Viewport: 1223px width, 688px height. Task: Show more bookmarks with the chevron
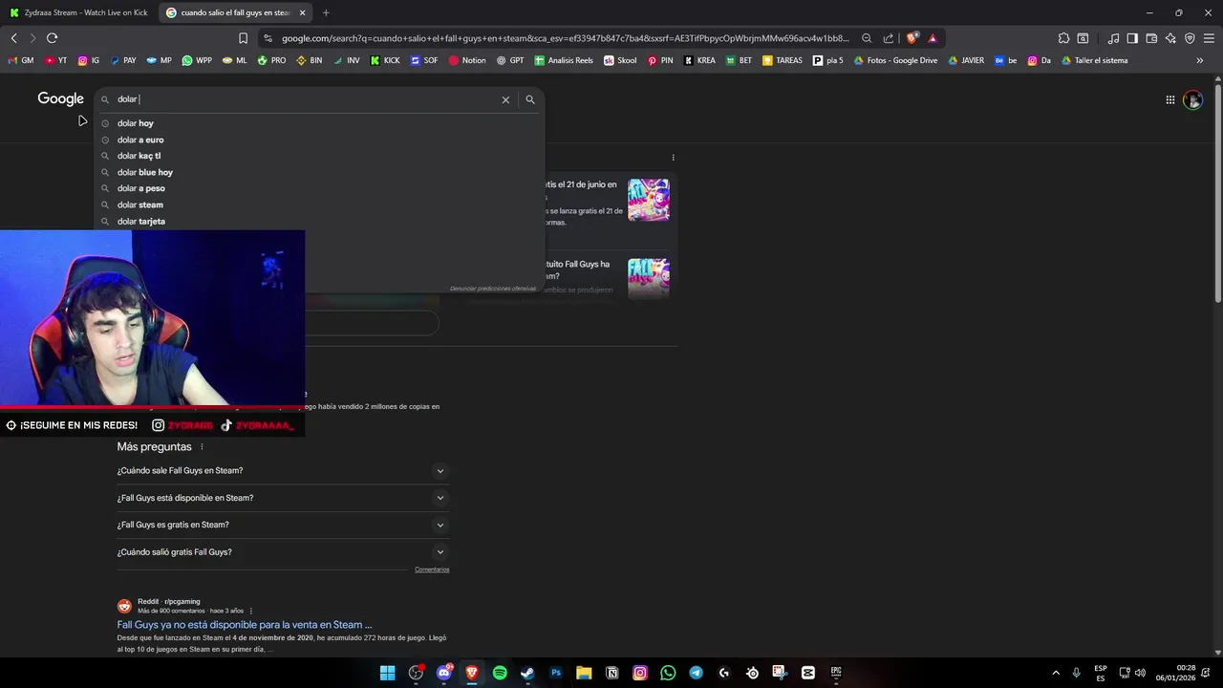pos(1200,60)
